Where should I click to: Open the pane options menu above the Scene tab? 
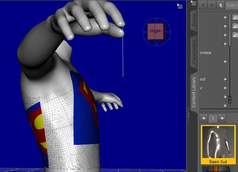(x=194, y=3)
